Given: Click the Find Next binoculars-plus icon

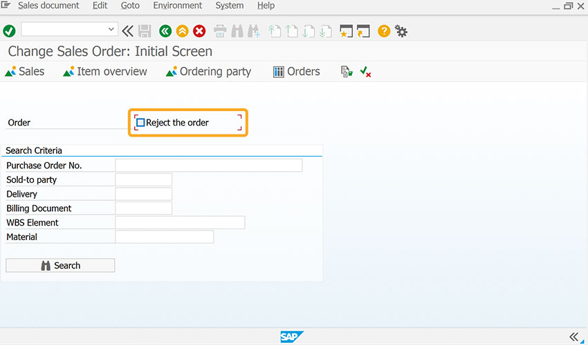Looking at the screenshot, I should coord(253,31).
